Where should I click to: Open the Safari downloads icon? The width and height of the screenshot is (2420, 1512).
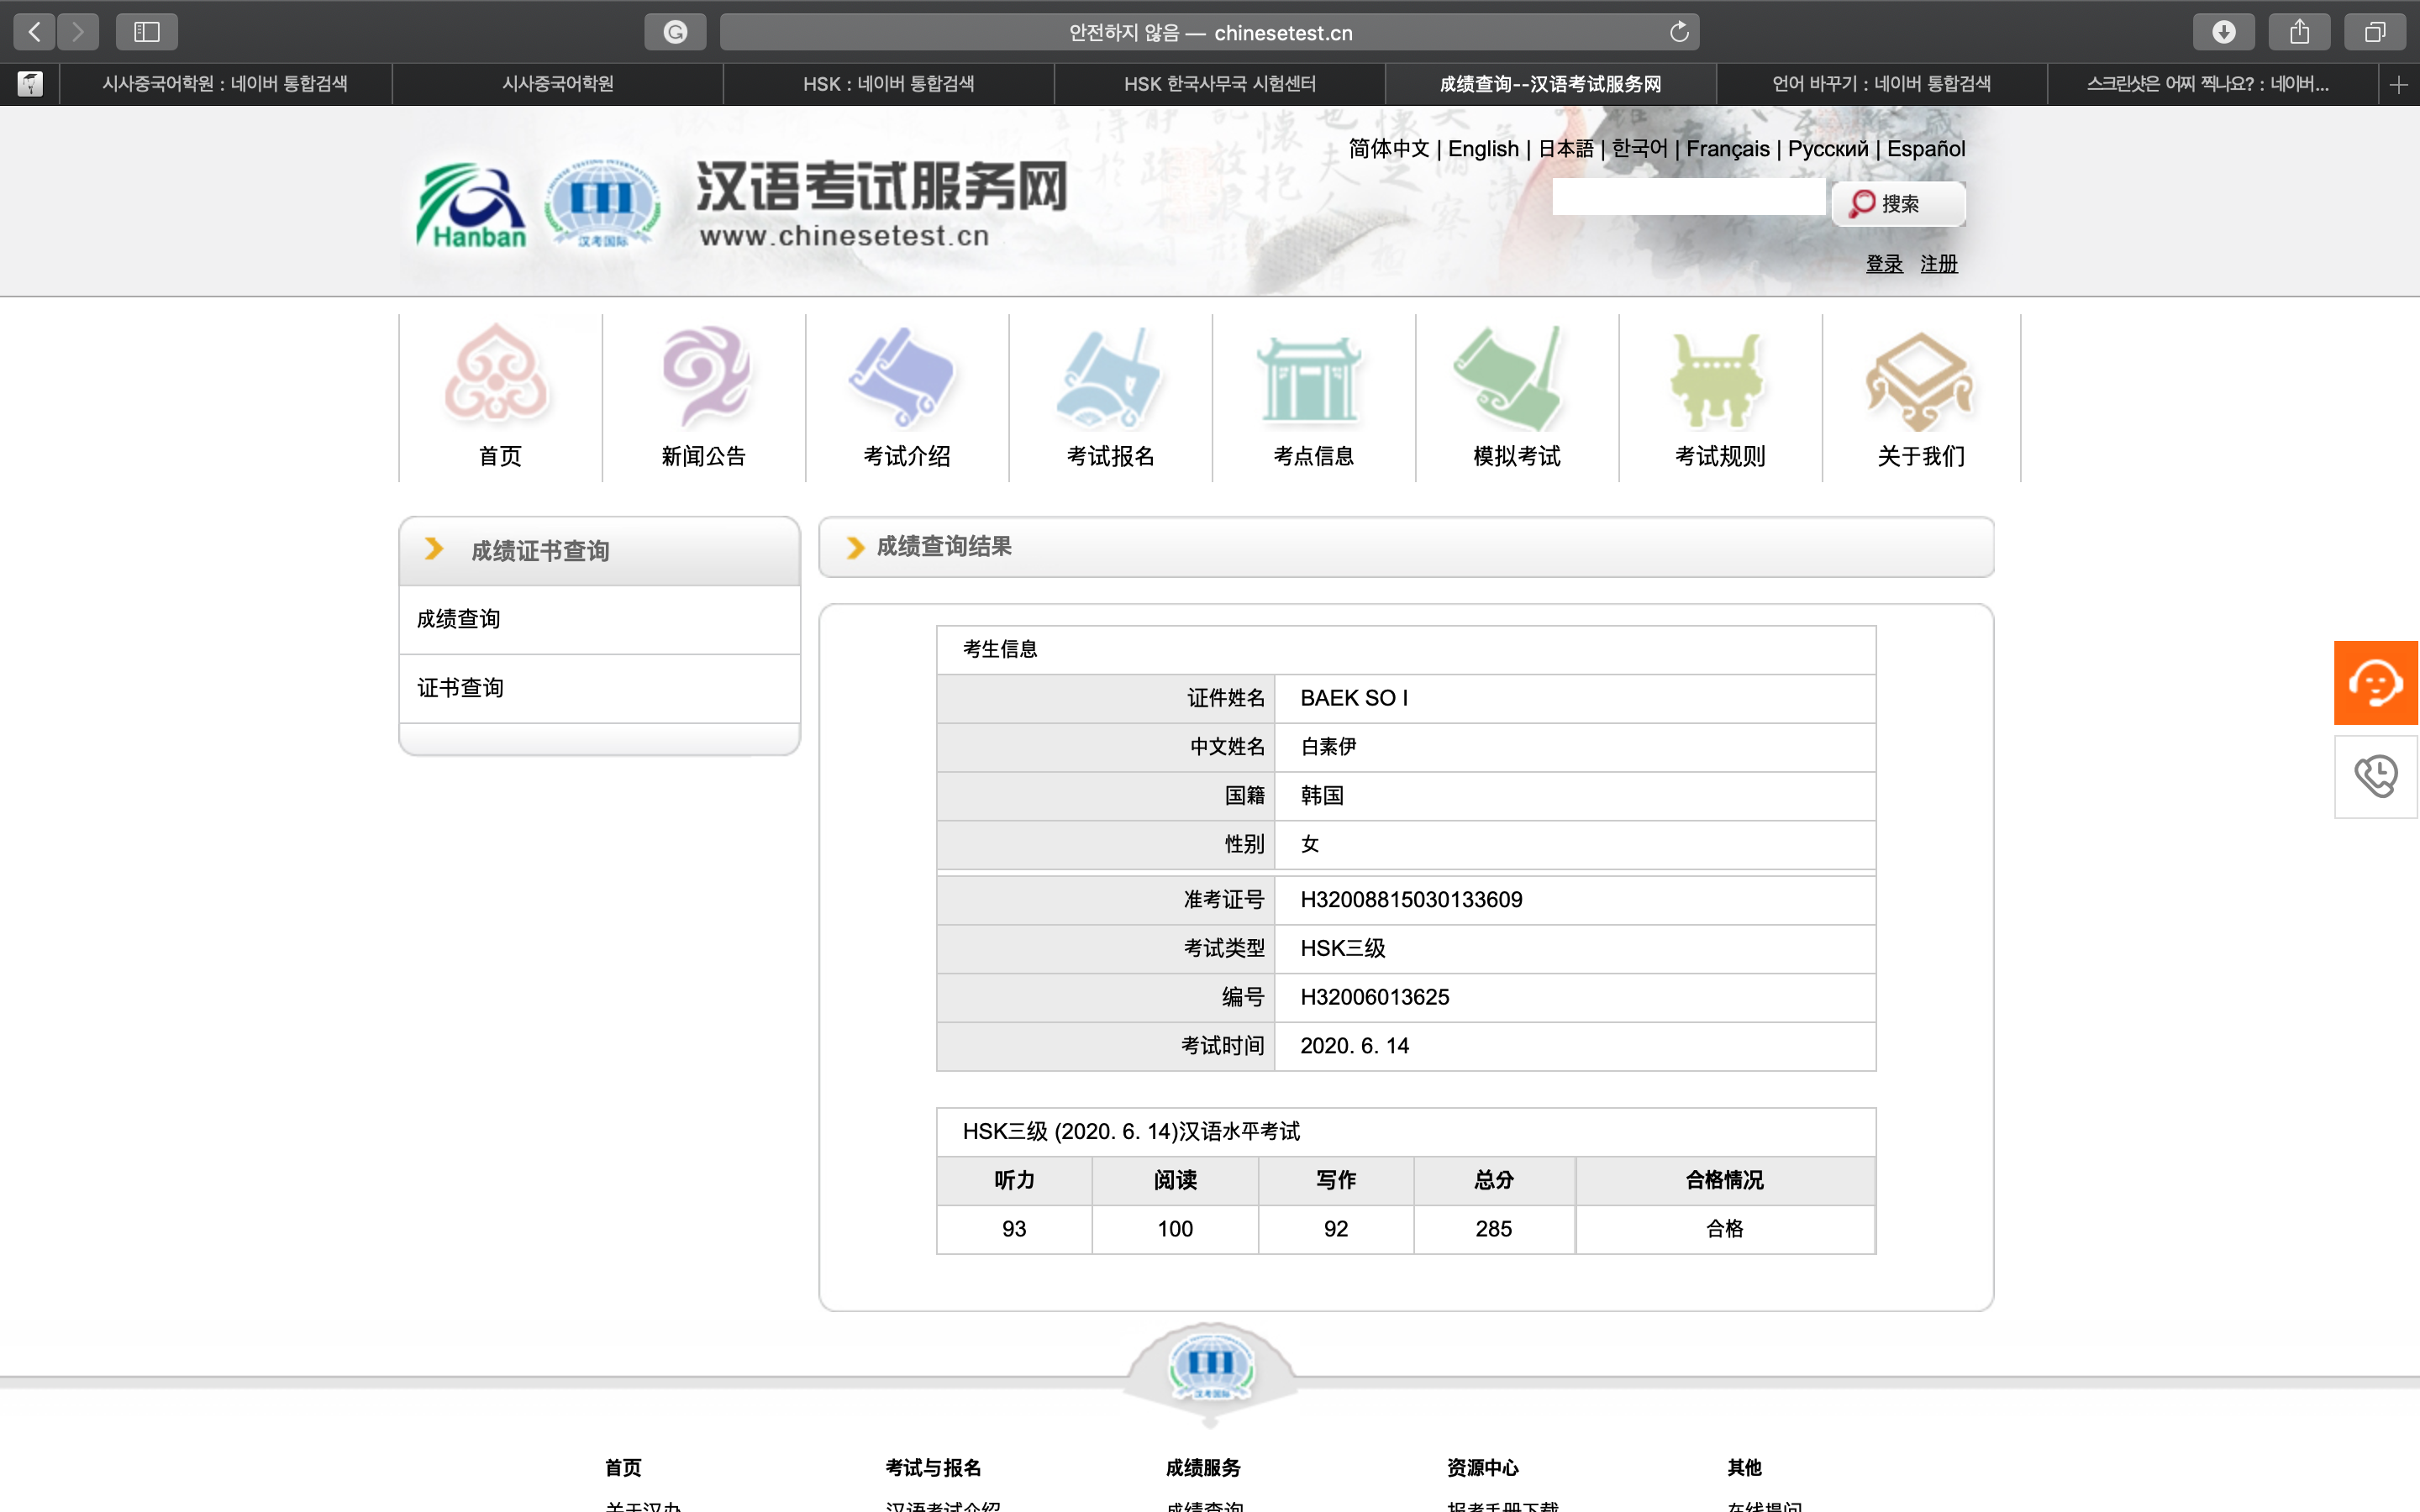tap(2223, 32)
